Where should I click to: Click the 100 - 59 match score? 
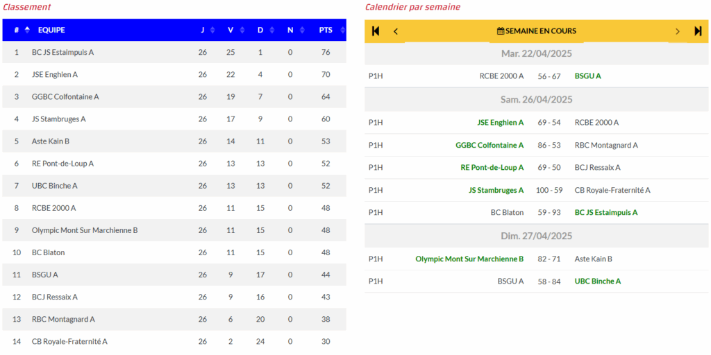click(549, 190)
